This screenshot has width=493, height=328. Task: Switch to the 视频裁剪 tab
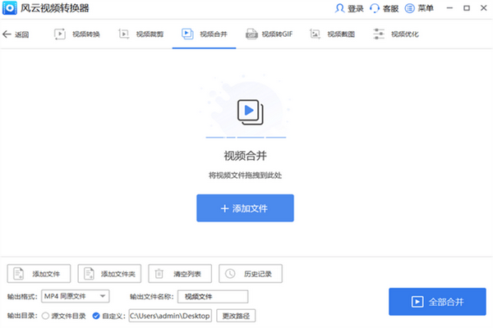pos(141,34)
